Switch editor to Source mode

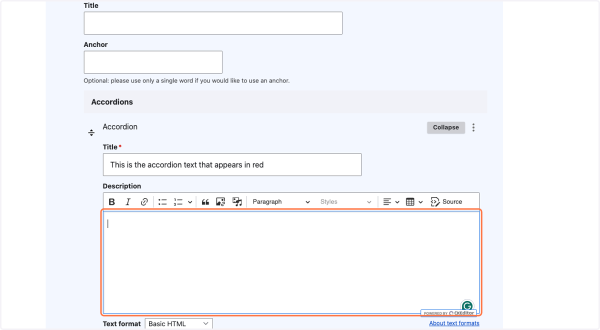[x=446, y=202]
